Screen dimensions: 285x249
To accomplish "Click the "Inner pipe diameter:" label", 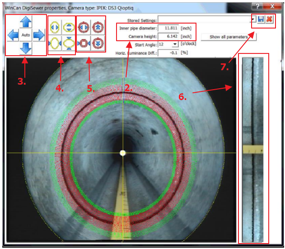I will click(x=138, y=28).
